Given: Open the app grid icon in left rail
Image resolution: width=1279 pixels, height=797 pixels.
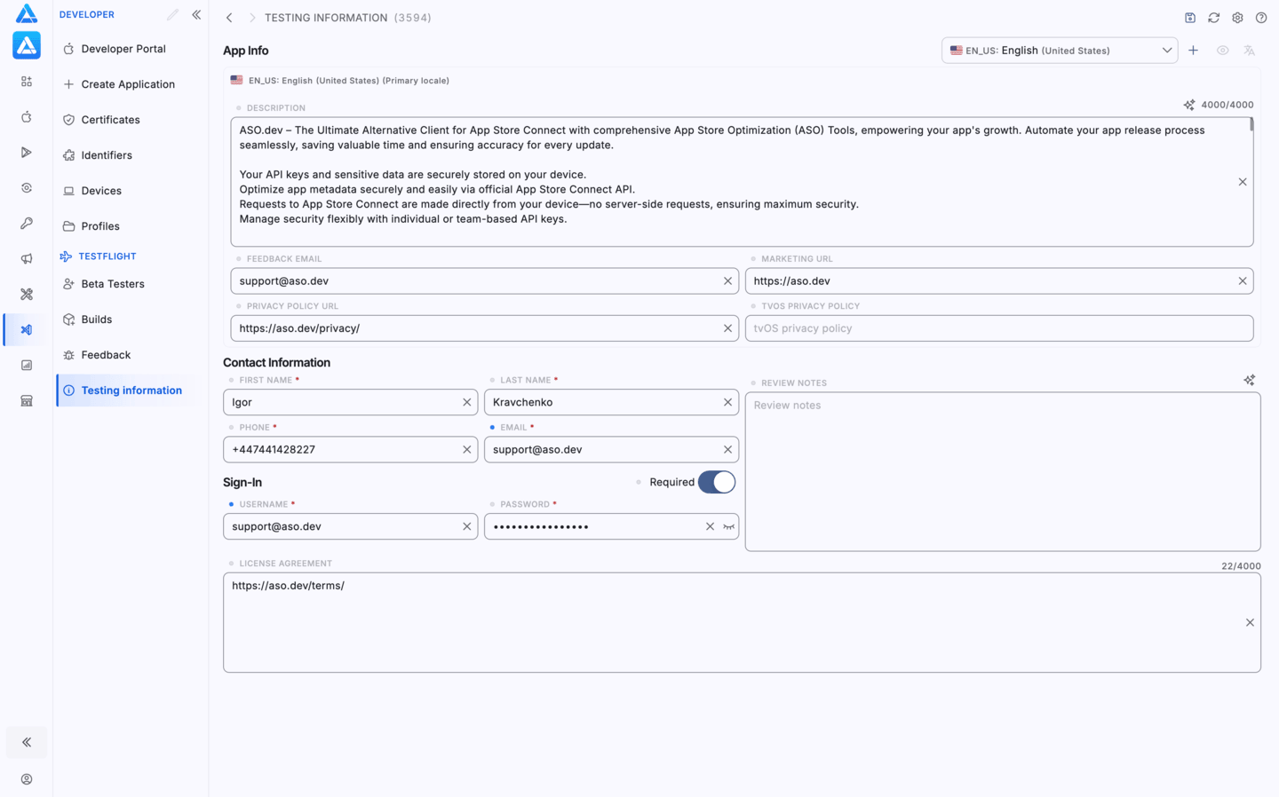Looking at the screenshot, I should click(27, 82).
